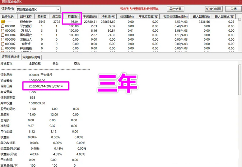Select the 平安银行 row name
The height and width of the screenshot is (167, 242).
pos(26,26)
